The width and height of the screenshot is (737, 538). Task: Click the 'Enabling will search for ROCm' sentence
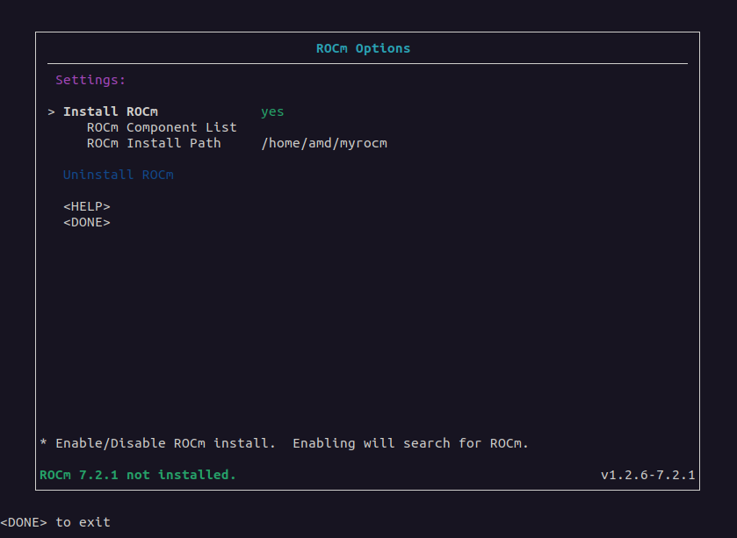[410, 443]
